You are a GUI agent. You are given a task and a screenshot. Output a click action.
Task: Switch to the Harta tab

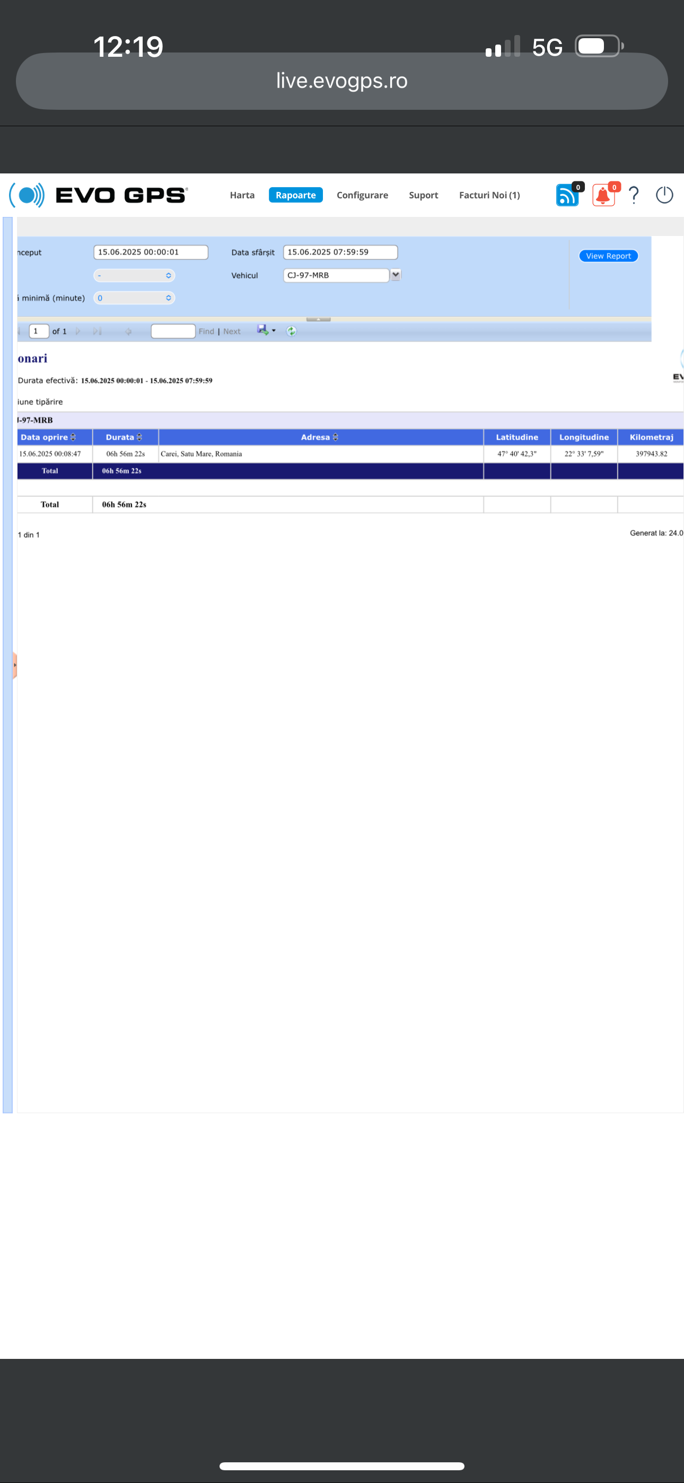click(242, 195)
